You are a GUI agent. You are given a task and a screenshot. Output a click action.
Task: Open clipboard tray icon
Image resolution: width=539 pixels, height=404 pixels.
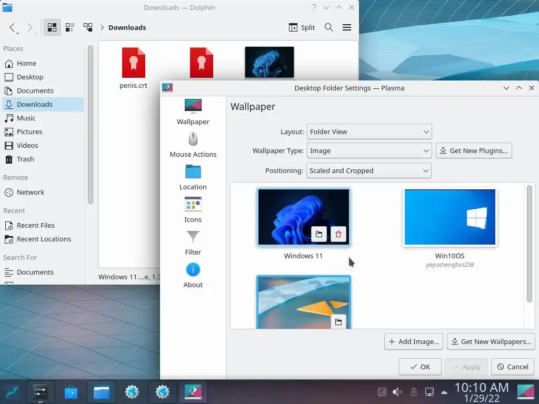click(x=382, y=392)
